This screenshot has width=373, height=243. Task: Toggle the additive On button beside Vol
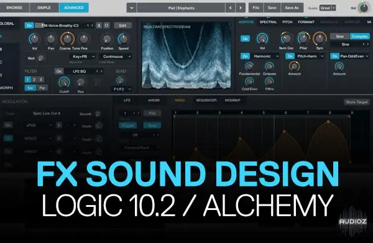click(x=245, y=39)
